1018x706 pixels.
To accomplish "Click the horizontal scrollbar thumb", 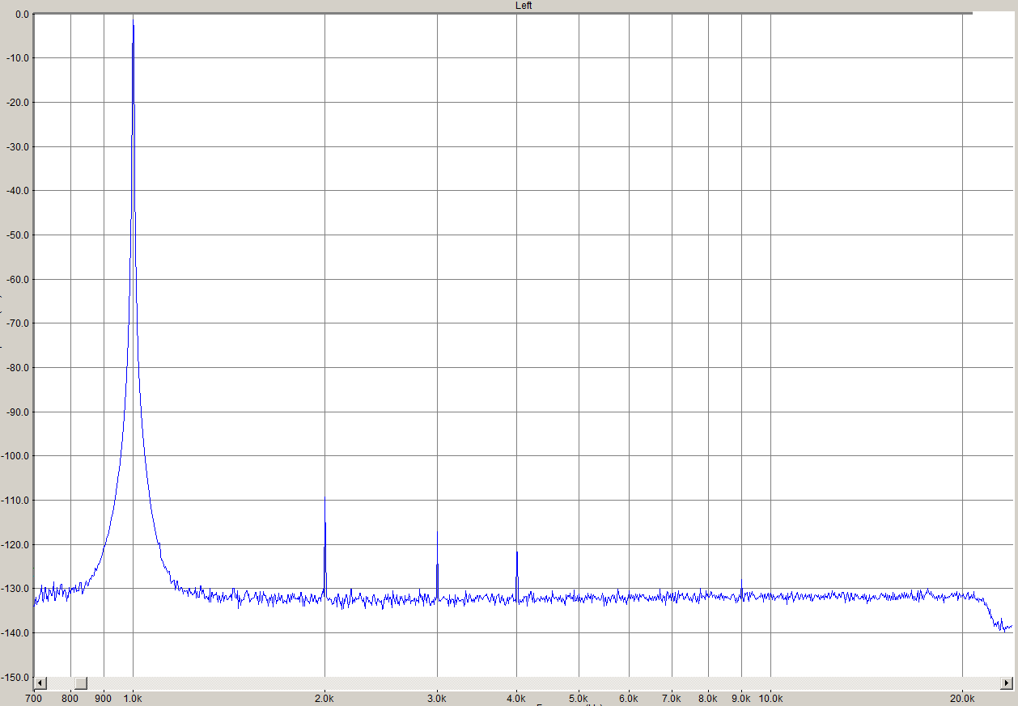I will (80, 683).
